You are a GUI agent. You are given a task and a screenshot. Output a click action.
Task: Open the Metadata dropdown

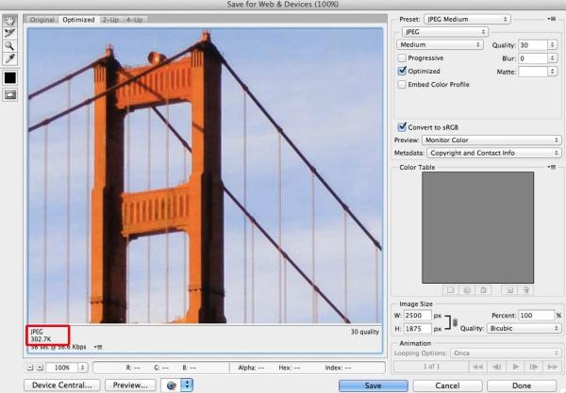(x=492, y=152)
